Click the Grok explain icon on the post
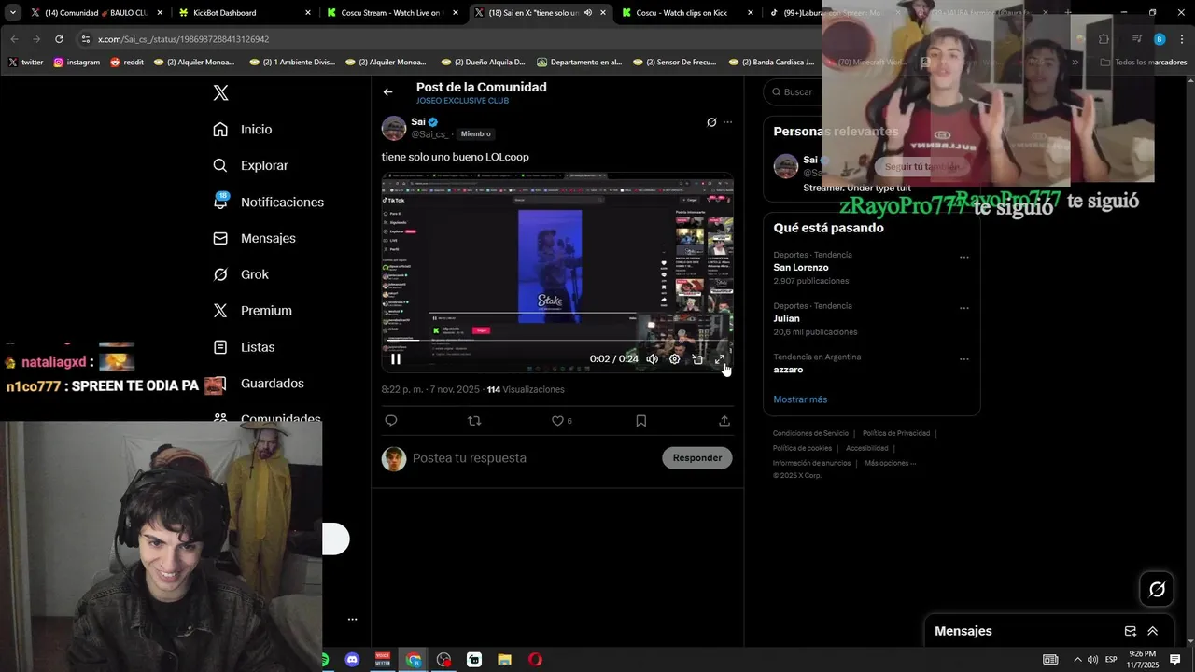This screenshot has height=672, width=1195. point(711,122)
